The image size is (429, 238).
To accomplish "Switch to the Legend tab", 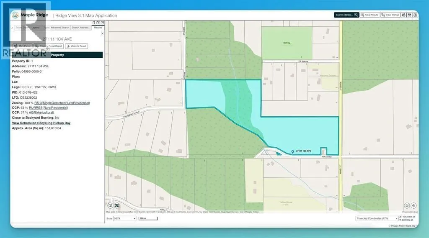I will point(36,28).
